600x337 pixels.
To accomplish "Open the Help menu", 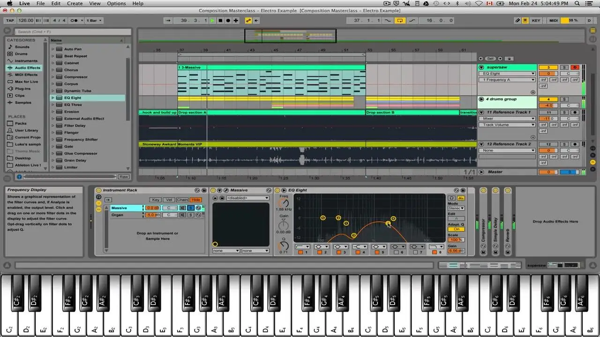I will [x=138, y=3].
